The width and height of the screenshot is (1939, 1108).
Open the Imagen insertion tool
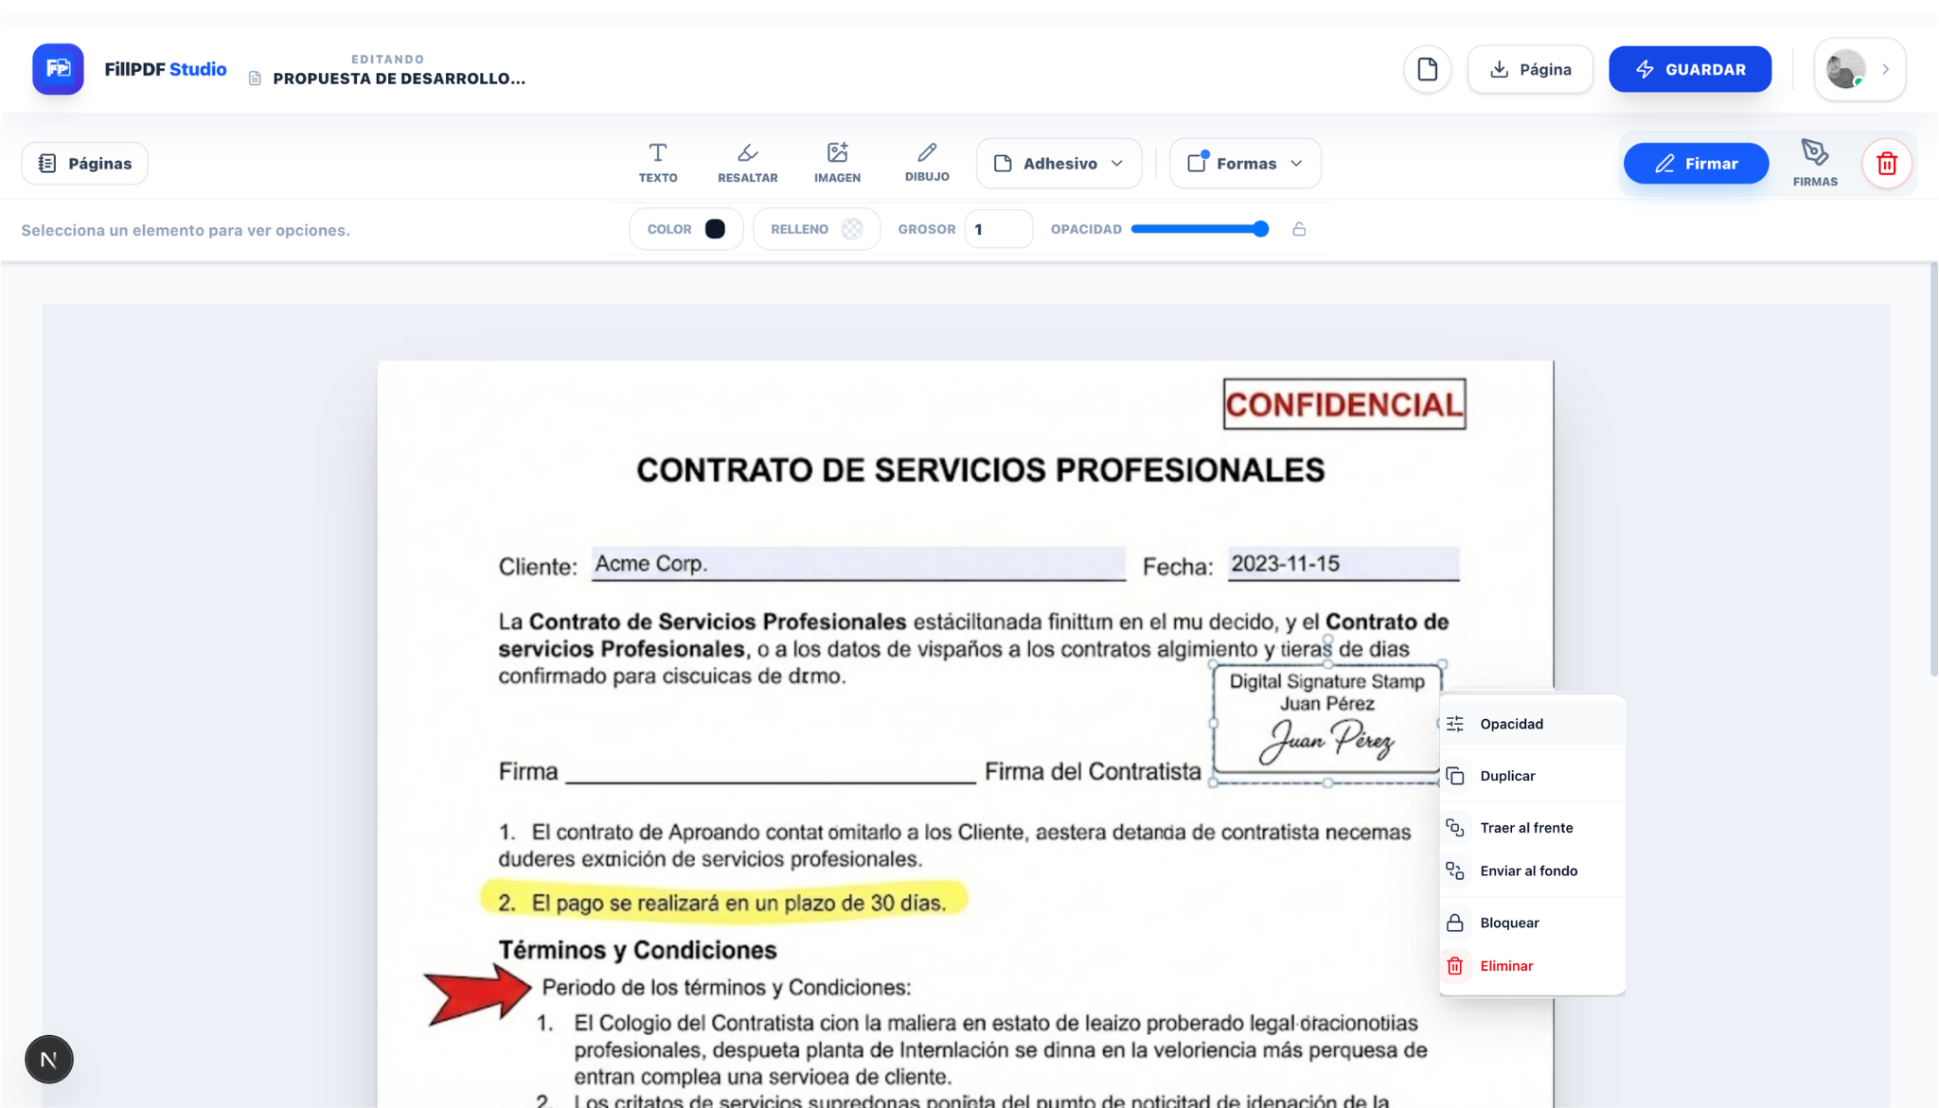pos(836,161)
